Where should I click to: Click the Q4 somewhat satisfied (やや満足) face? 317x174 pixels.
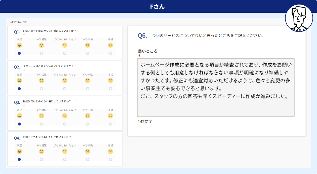[42, 151]
